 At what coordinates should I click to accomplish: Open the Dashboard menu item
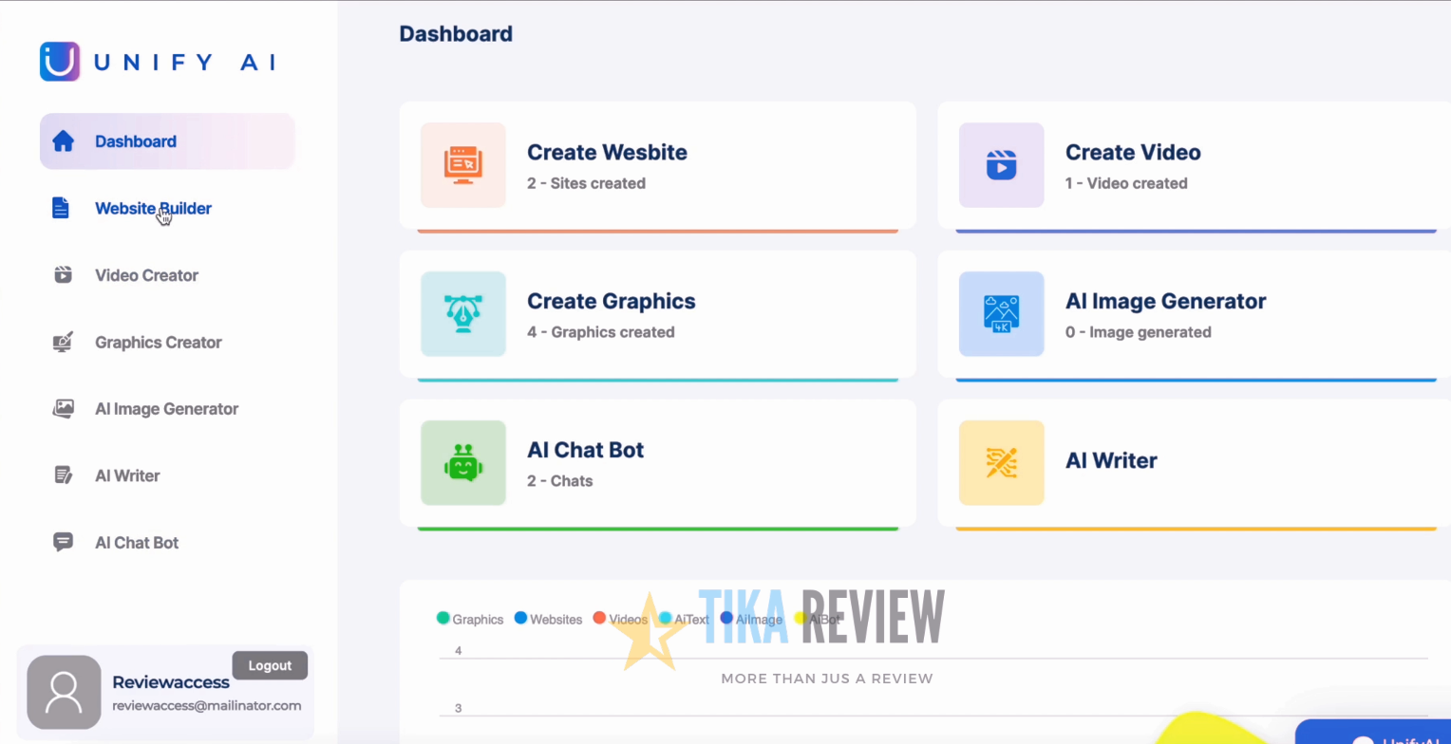[136, 140]
